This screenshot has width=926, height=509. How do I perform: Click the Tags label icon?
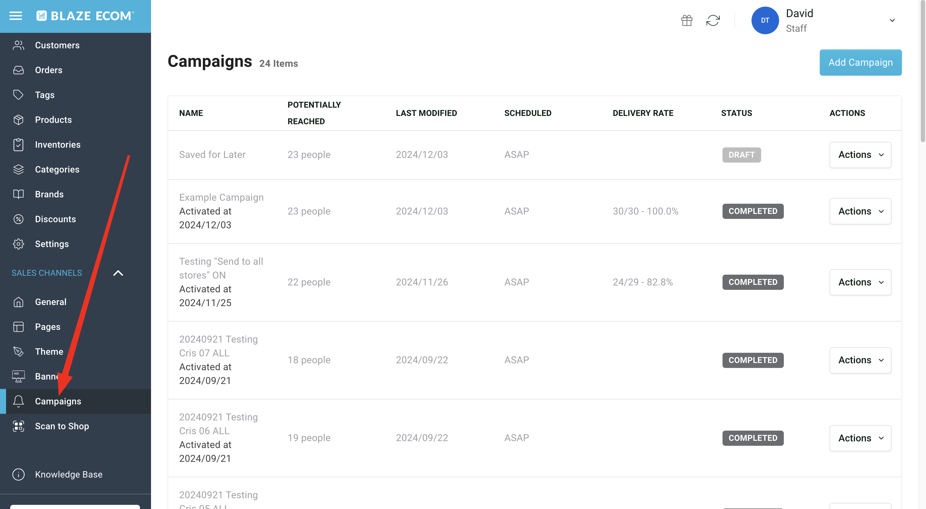(x=18, y=95)
